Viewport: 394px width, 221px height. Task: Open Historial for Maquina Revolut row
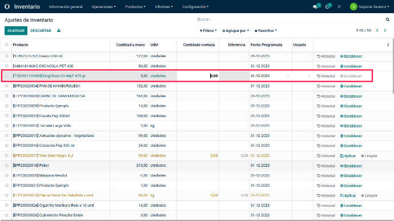coord(326,175)
